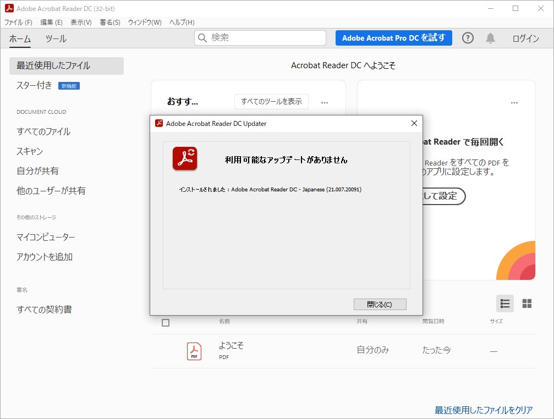Viewport: 554px width, 419px height.
Task: Click the Help question mark icon
Action: pyautogui.click(x=467, y=38)
